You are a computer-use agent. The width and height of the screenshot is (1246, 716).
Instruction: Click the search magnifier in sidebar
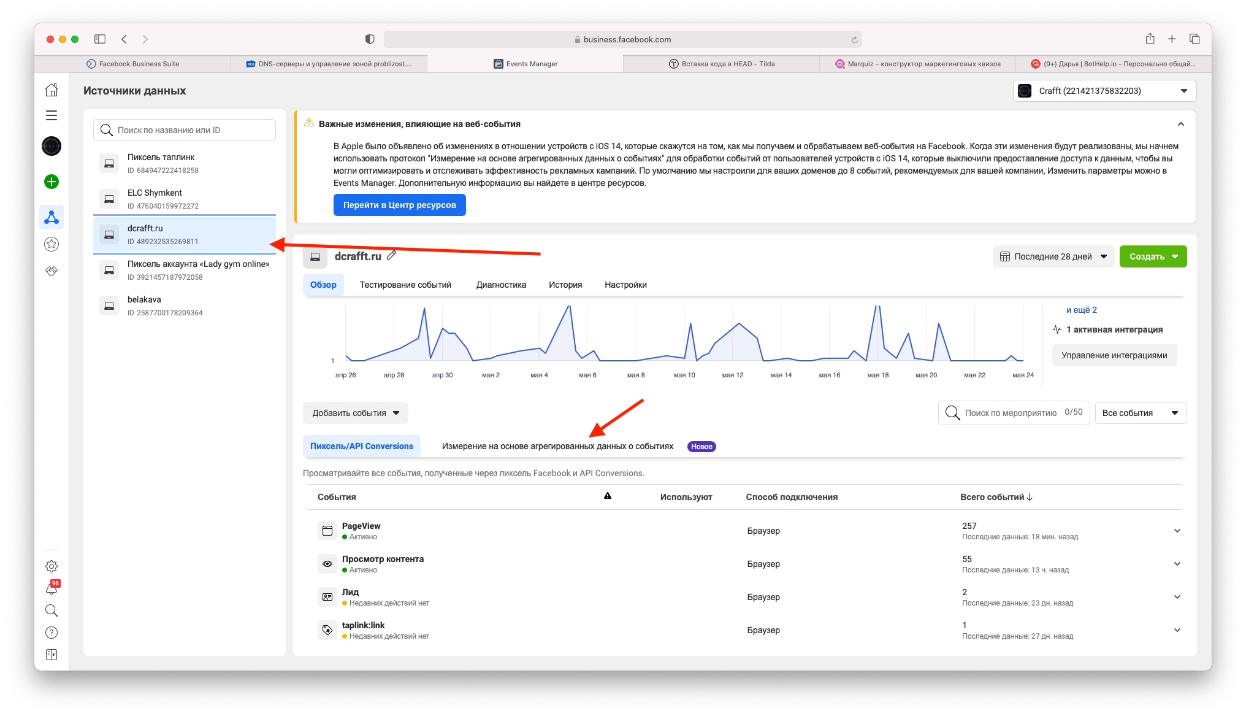[52, 610]
